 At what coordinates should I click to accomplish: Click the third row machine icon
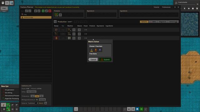tap(69, 38)
